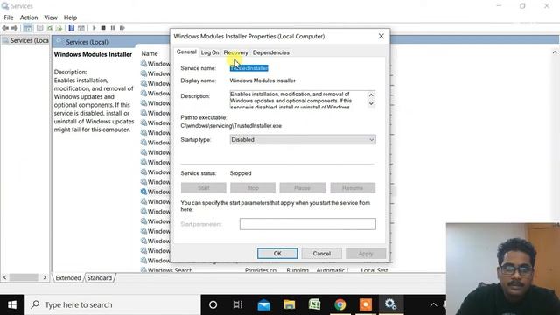Switch to the Log On tab
The image size is (560, 315).
coord(210,52)
